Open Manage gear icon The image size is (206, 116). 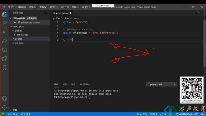pos(5,107)
